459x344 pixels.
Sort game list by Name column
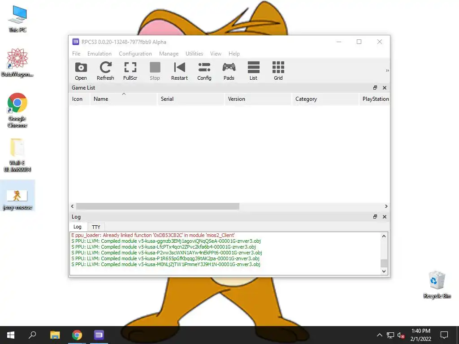click(x=124, y=99)
